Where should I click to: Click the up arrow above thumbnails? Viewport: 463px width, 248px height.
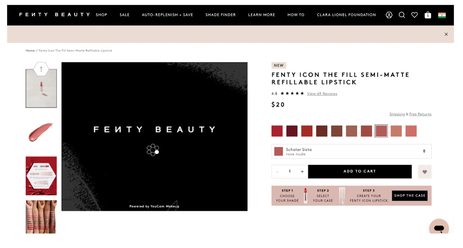pos(41,69)
